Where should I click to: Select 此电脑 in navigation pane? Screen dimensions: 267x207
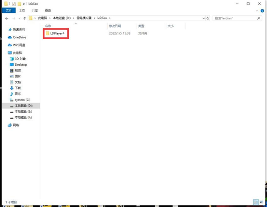point(15,53)
